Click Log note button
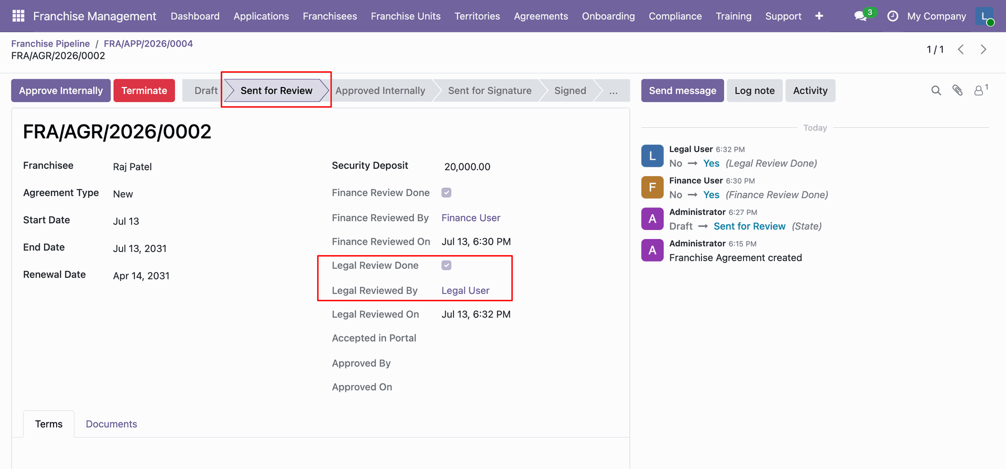The image size is (1006, 469). click(754, 91)
